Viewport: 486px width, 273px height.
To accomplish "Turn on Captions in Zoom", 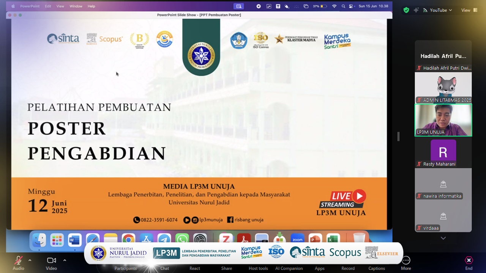I will point(377,268).
